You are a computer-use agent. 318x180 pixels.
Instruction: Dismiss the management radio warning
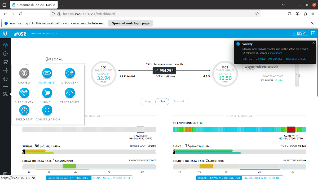[x=247, y=59]
